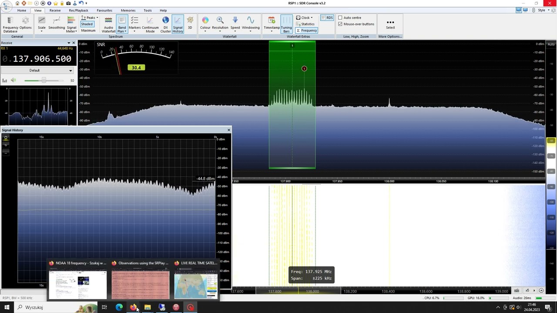Uncheck Mouse-over buttons
Viewport: 557px width, 313px height.
pos(340,24)
